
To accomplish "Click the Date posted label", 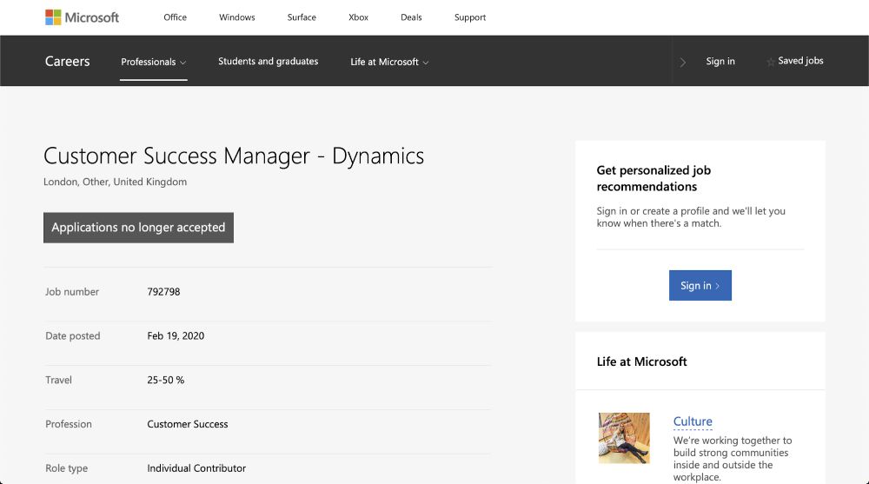I will [x=73, y=335].
